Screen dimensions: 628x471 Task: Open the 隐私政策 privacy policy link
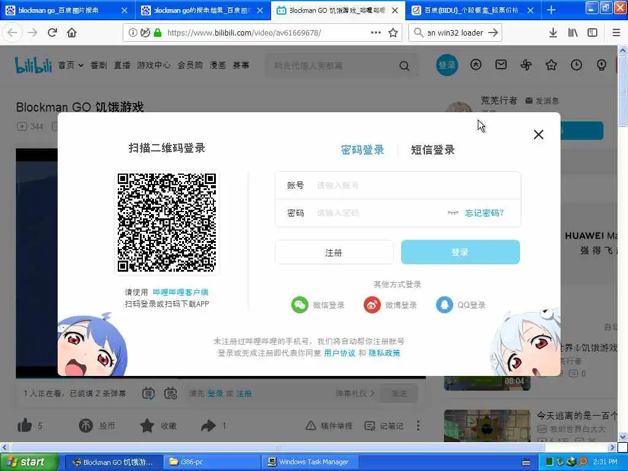pos(385,353)
